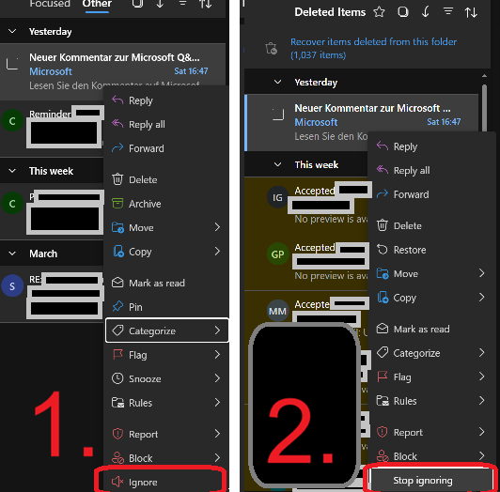Pin the message via the Pin entry
The image size is (500, 492).
(166, 307)
